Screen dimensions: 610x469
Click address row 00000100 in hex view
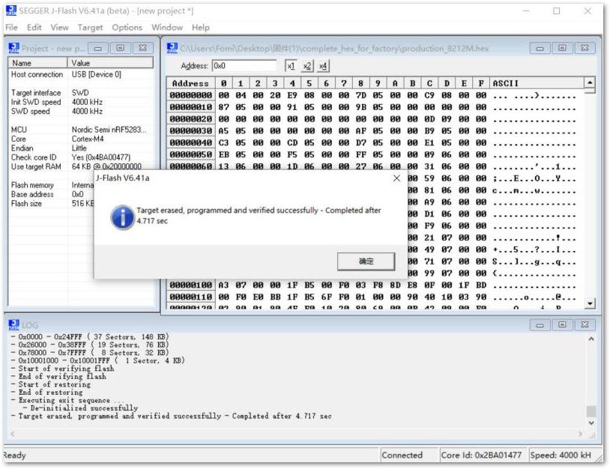(x=190, y=285)
